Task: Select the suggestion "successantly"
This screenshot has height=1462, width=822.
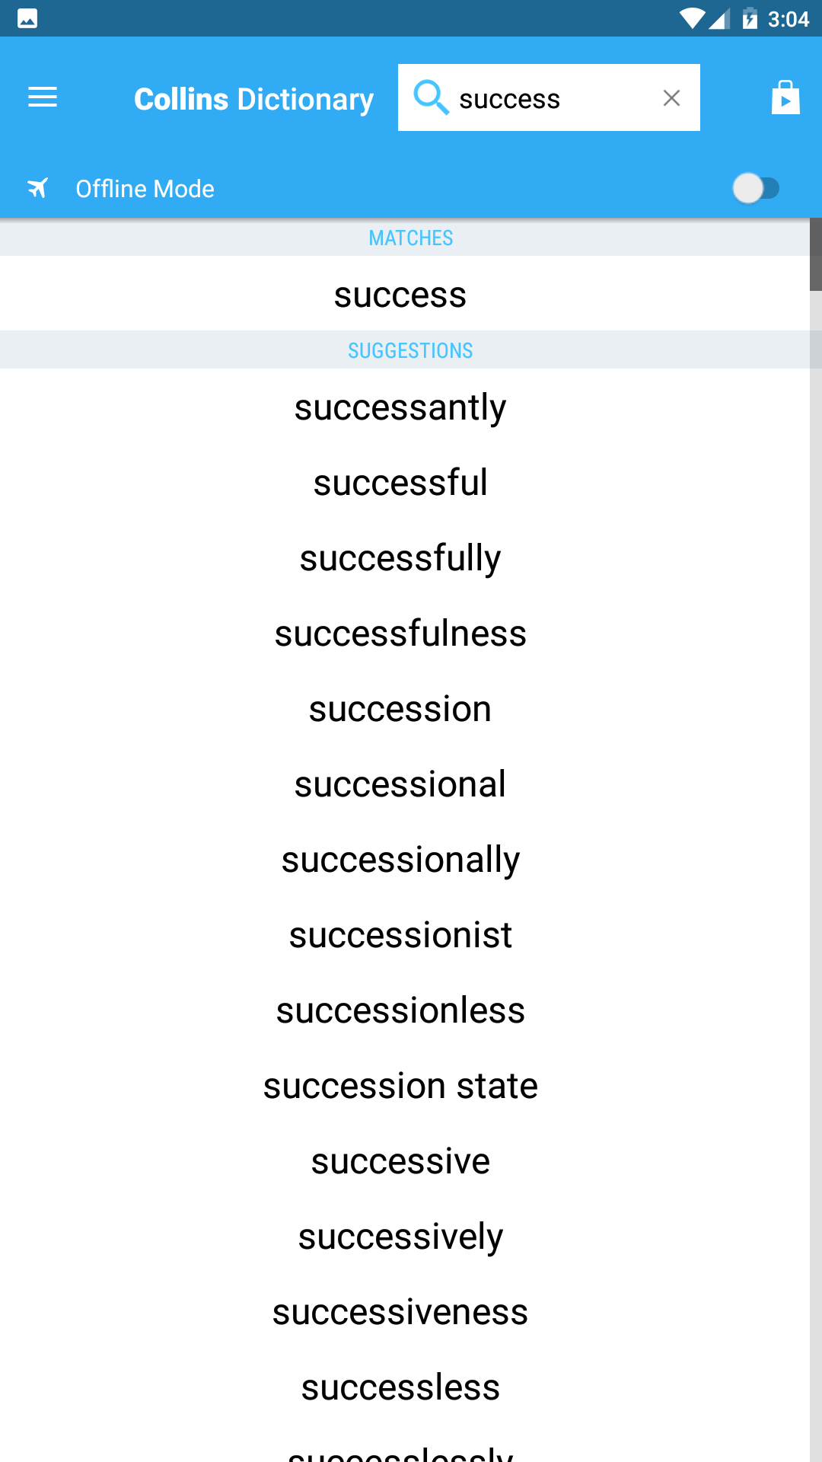Action: [400, 407]
